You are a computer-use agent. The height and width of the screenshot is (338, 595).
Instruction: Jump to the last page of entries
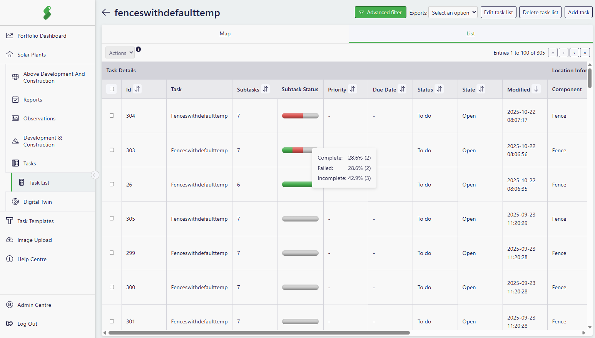[585, 53]
